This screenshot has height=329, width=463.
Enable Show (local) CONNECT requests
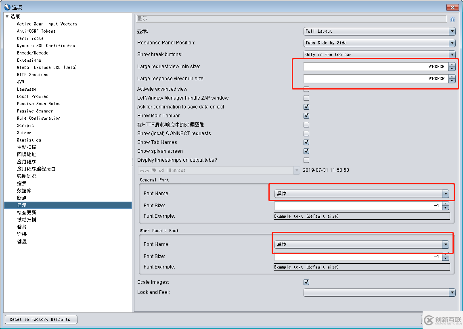pyautogui.click(x=306, y=133)
